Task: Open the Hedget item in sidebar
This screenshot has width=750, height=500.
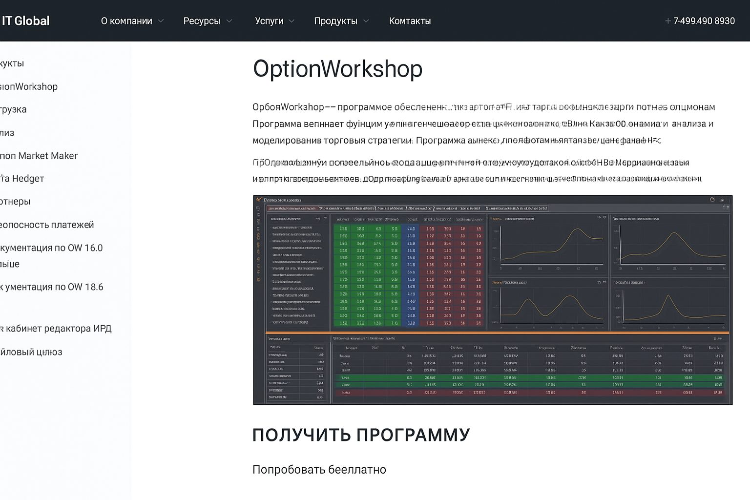Action: click(22, 179)
